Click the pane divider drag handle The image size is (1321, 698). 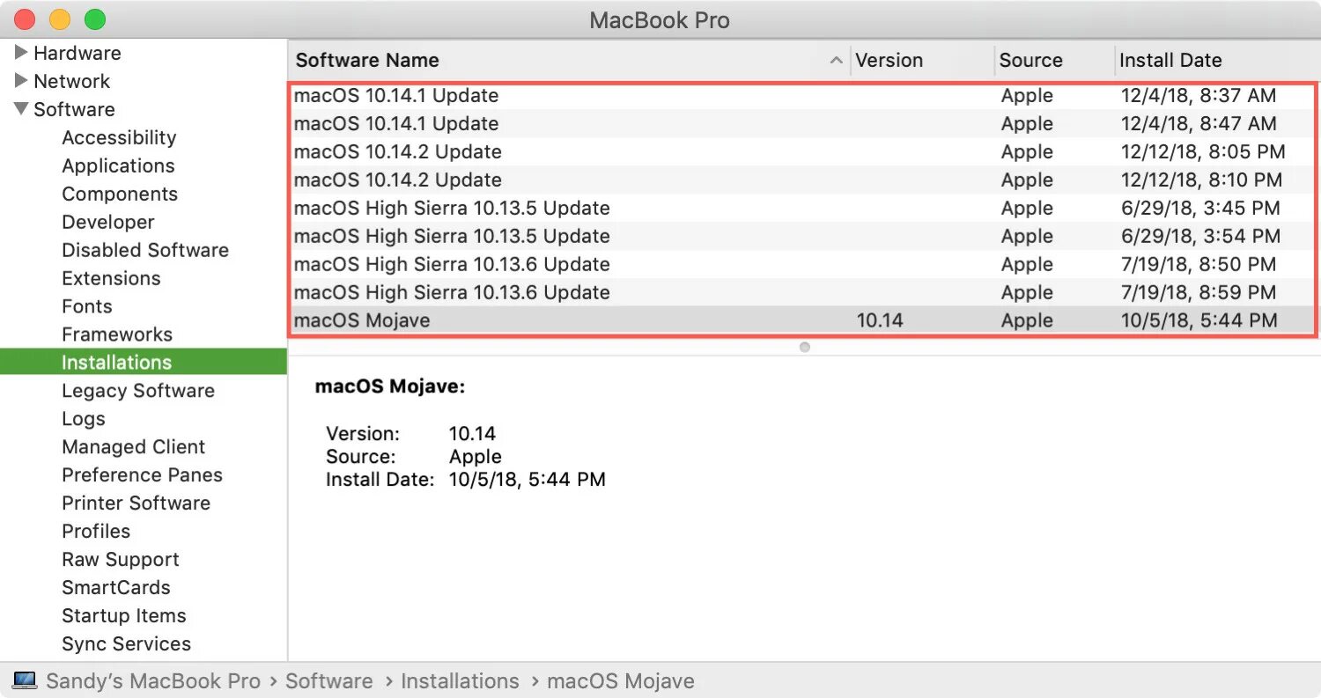pyautogui.click(x=804, y=348)
